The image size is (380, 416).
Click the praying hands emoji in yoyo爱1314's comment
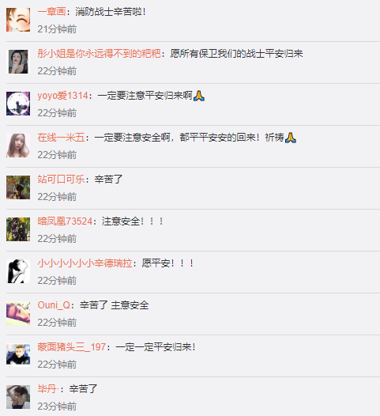coord(199,96)
